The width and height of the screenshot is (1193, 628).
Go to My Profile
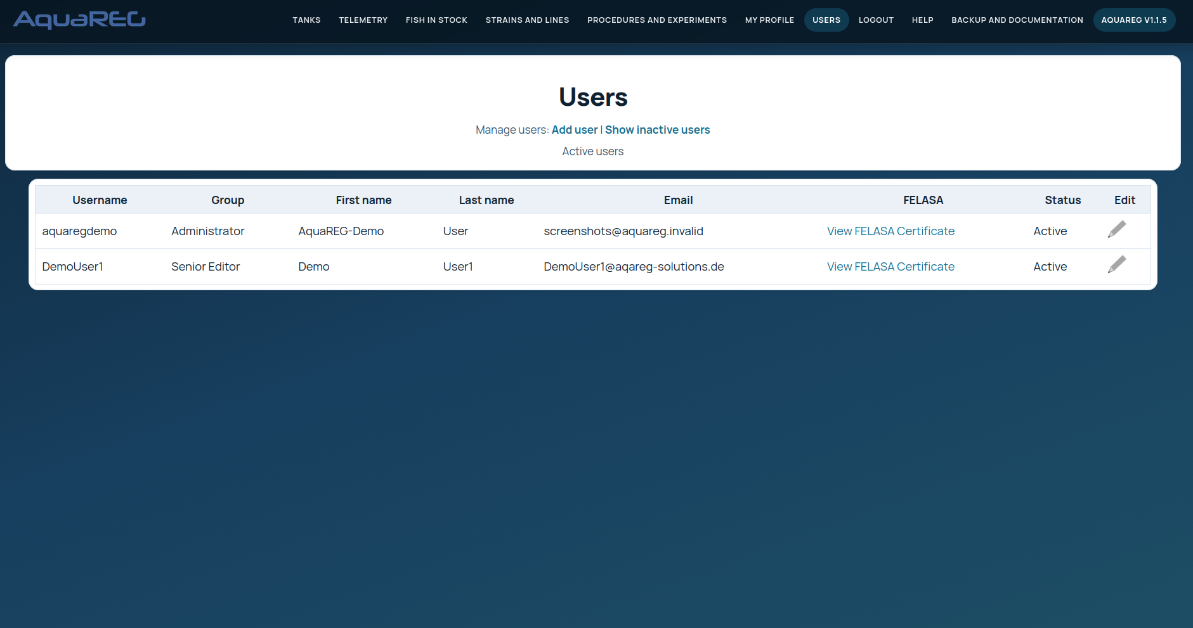(x=769, y=20)
